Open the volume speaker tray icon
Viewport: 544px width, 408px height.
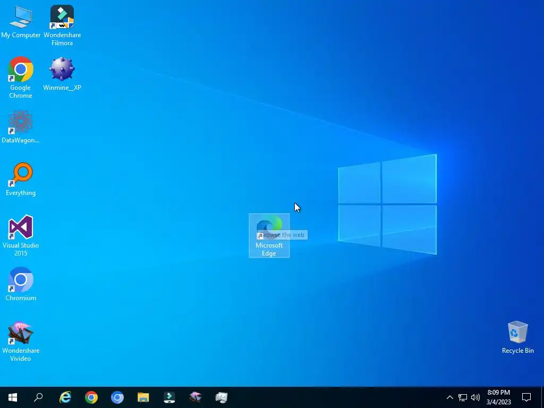click(x=475, y=397)
